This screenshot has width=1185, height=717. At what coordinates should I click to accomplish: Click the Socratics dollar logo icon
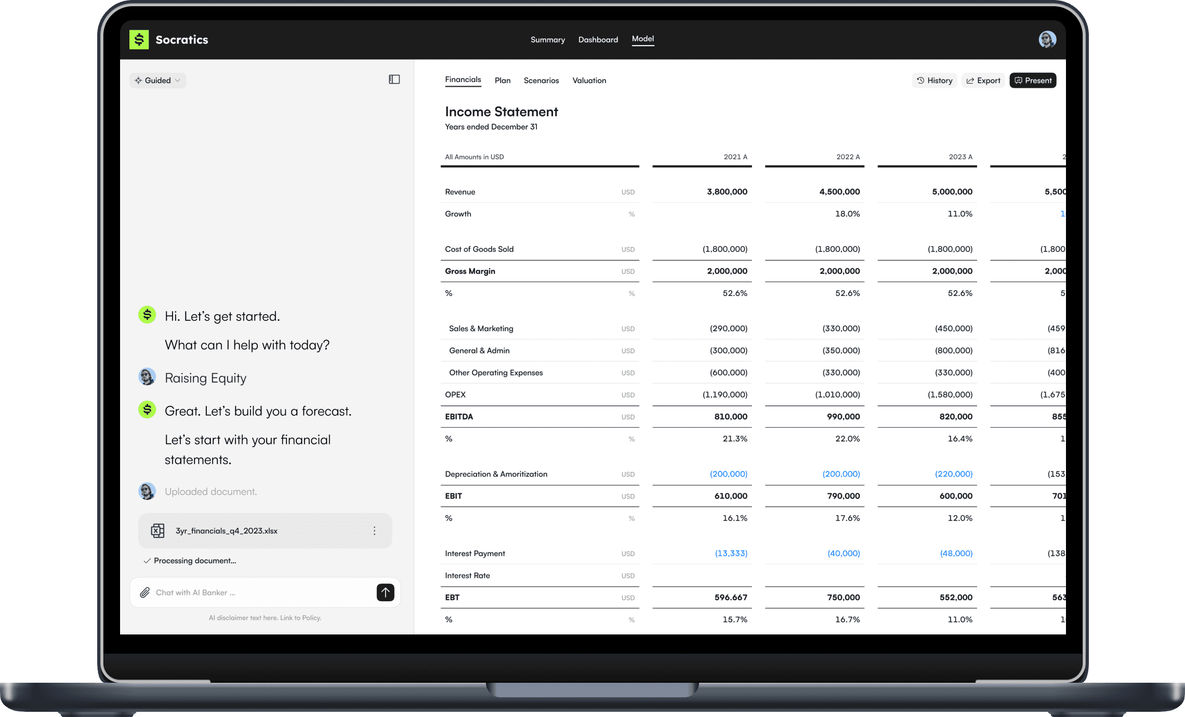point(139,39)
